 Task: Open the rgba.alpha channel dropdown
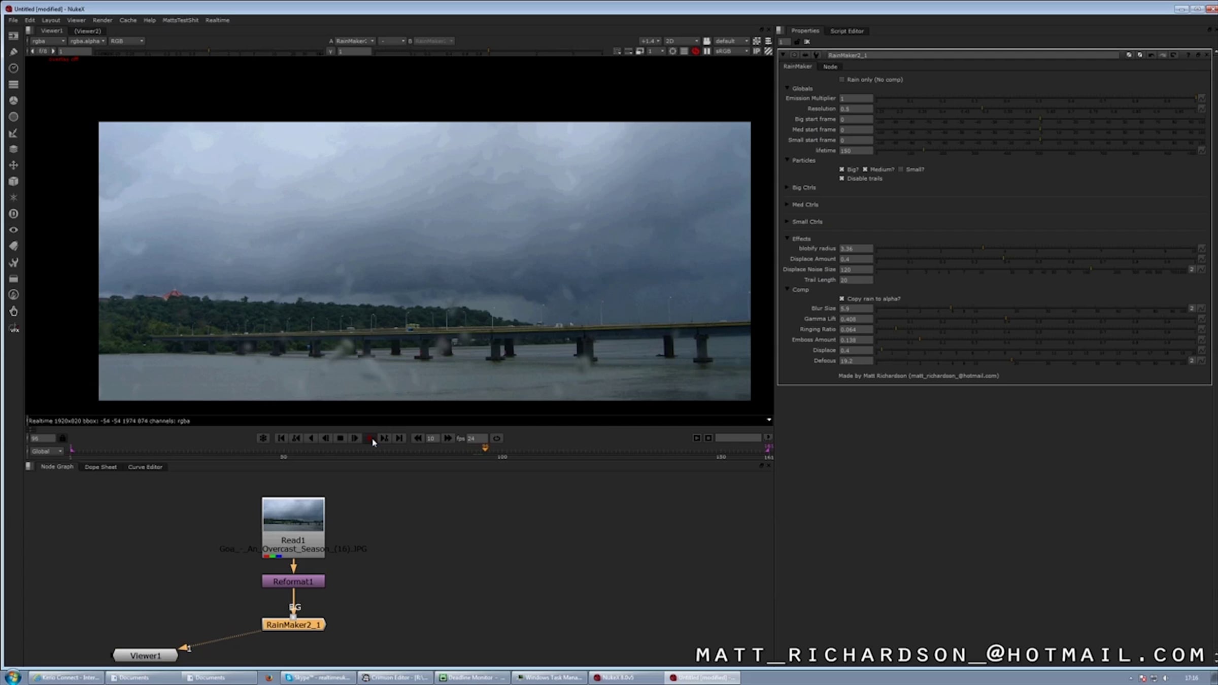87,41
